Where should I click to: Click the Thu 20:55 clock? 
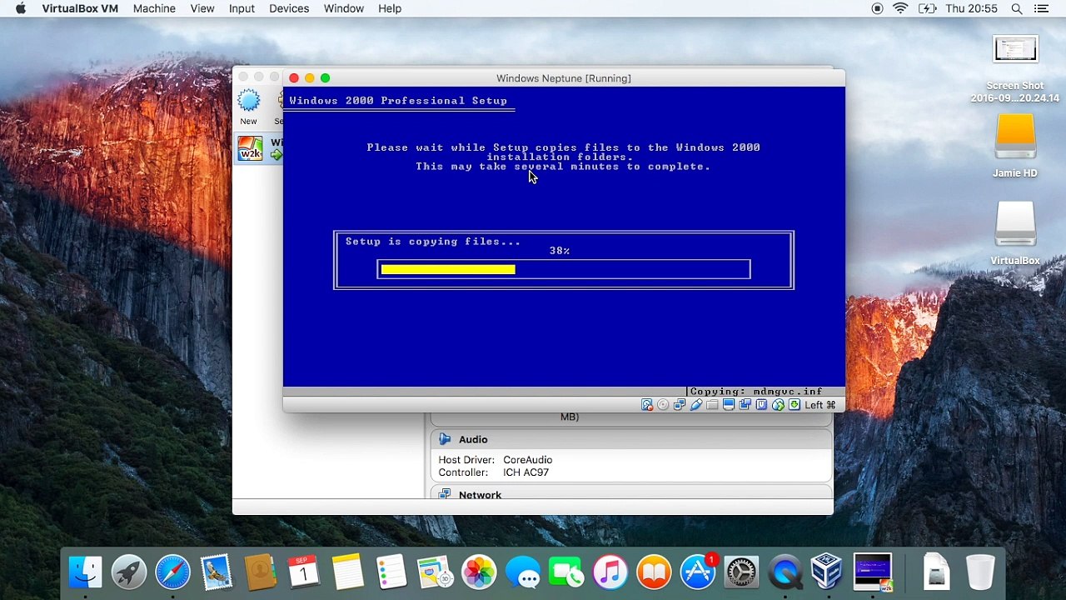971,8
